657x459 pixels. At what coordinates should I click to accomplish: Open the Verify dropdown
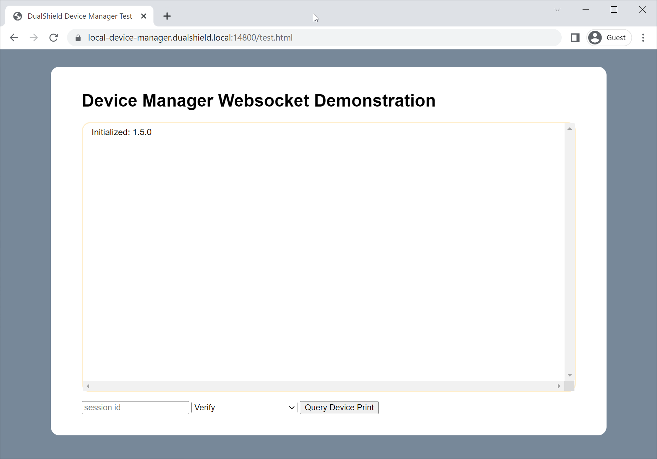coord(244,407)
